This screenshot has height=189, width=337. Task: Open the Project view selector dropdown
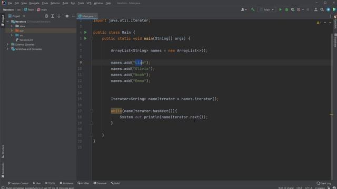(16, 16)
